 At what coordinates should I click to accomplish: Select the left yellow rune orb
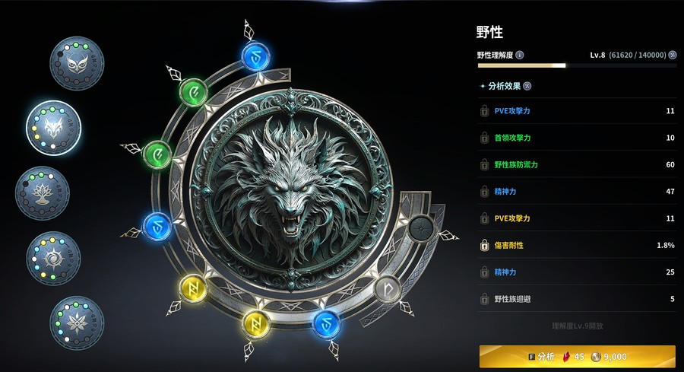(193, 288)
